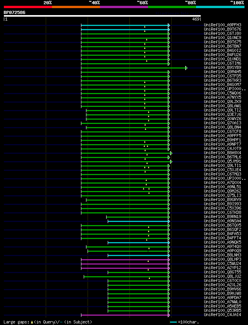Select the UniRef100_Q9LTI1 label
The height and width of the screenshot is (325, 248).
tap(222, 166)
